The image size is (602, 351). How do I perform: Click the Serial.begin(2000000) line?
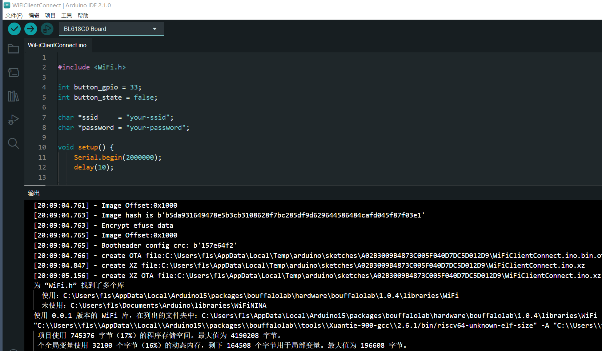117,157
